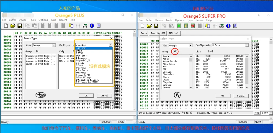Click vertical scrollbar of Orange5 PLUS hex view
Viewport: 273px width, 133px height.
(x=134, y=70)
